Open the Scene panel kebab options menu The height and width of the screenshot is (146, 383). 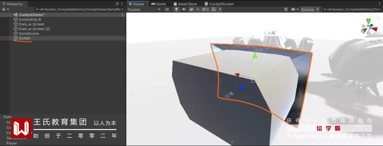coord(380,4)
